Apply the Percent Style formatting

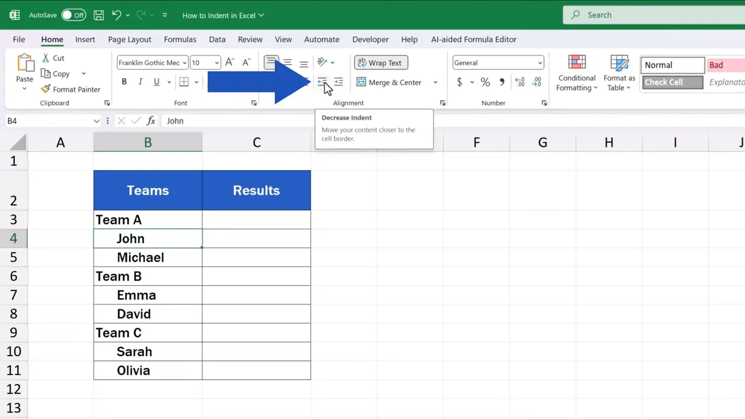coord(485,81)
